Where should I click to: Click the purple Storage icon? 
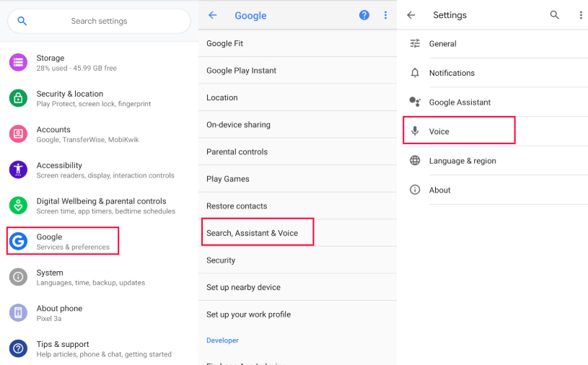point(18,63)
